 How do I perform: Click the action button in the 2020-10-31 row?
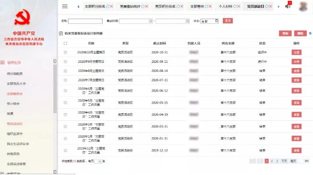coord(296,52)
